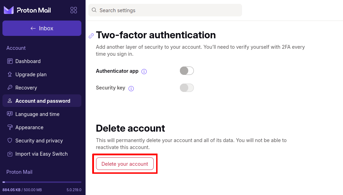Click the Two-factor authentication anchor link icon
Image resolution: width=343 pixels, height=195 pixels.
pyautogui.click(x=91, y=36)
